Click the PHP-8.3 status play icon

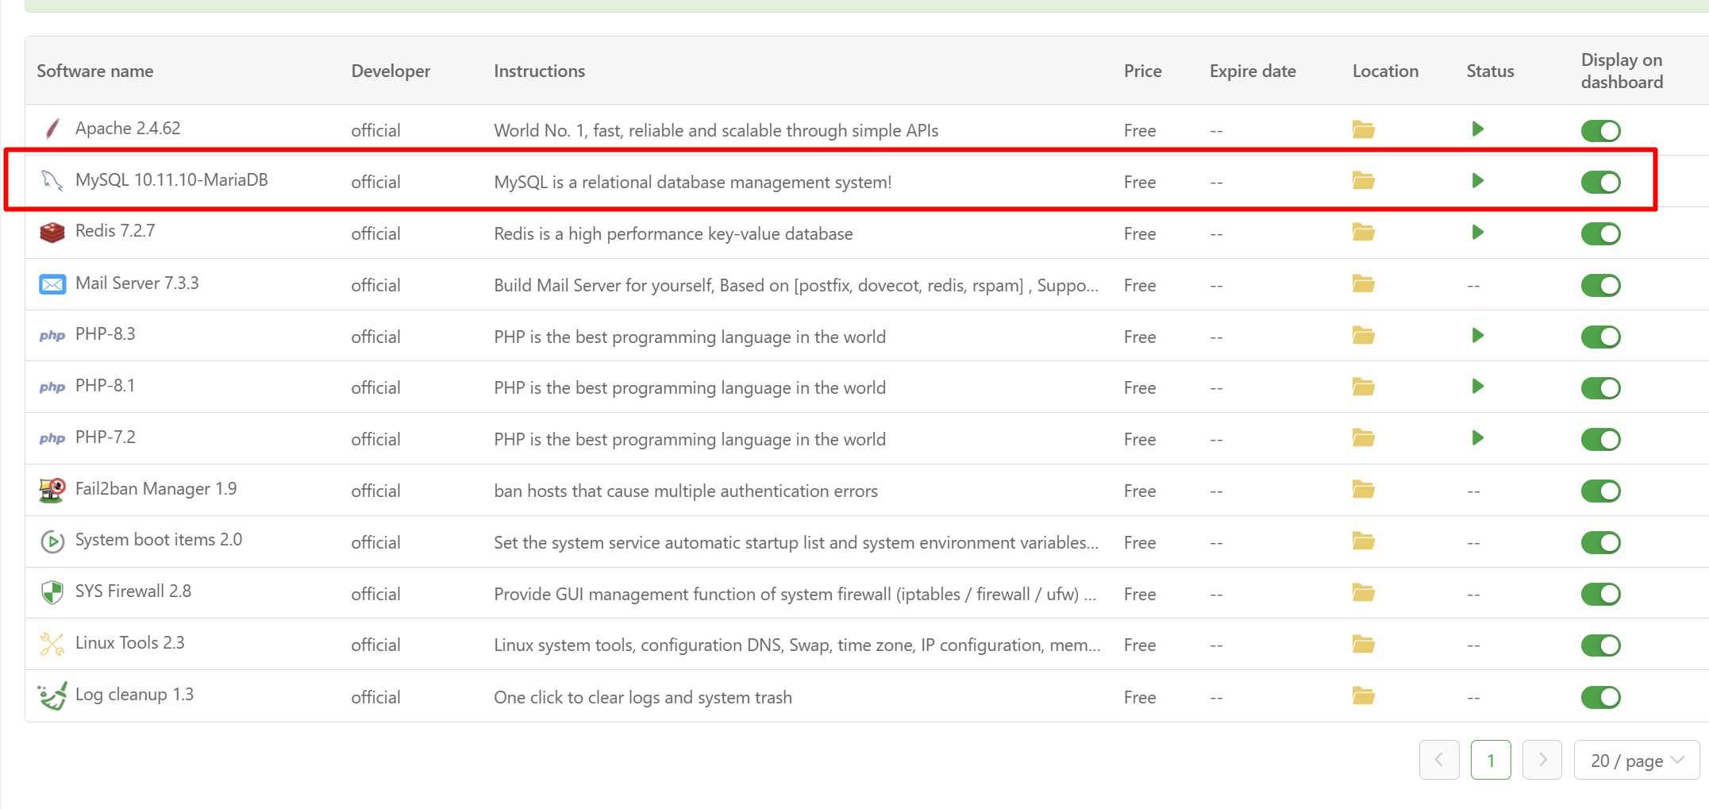(1477, 336)
